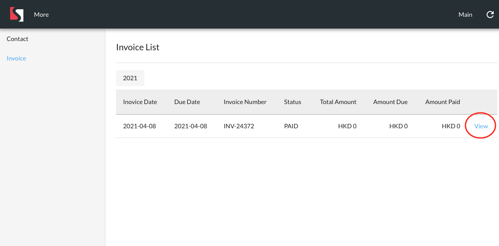Click the Status column header
The image size is (499, 246).
(x=293, y=102)
